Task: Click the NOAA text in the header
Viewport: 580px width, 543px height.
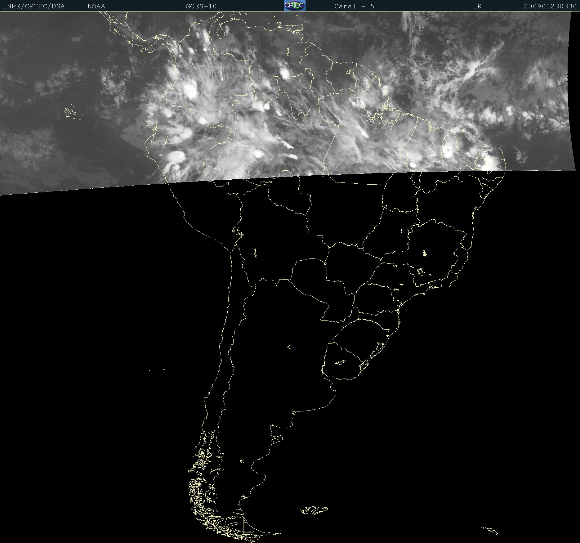Action: 96,6
